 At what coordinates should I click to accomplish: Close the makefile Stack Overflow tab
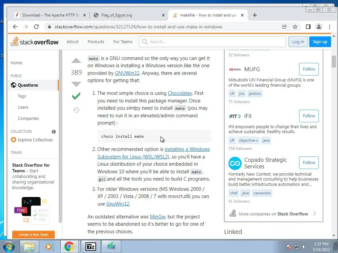[x=242, y=15]
